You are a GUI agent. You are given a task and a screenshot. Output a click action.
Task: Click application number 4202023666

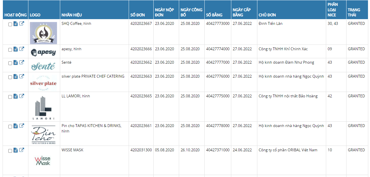coord(141,49)
